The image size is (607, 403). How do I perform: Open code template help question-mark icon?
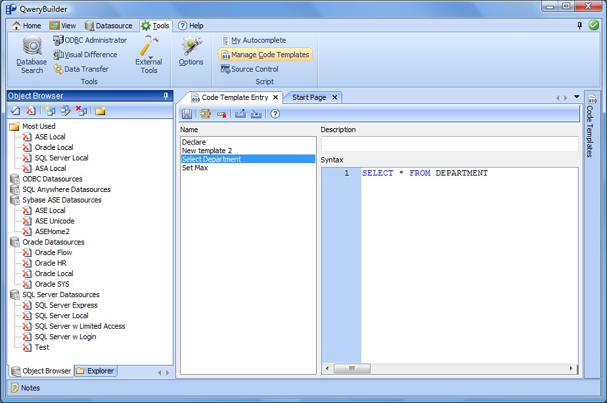[x=275, y=114]
